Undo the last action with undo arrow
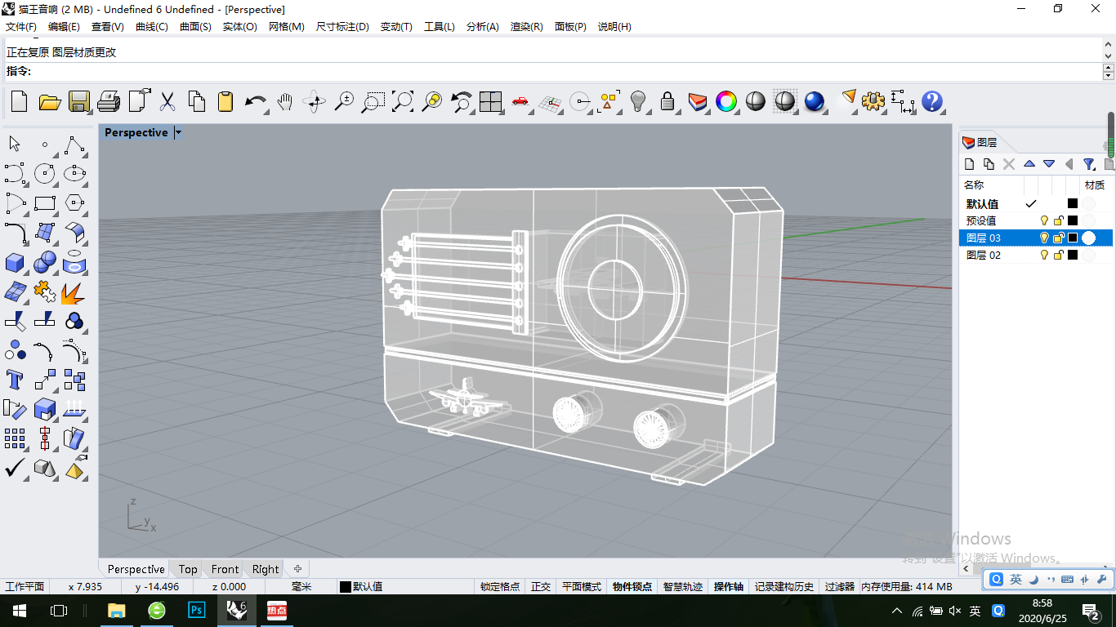This screenshot has height=627, width=1116. coord(256,101)
